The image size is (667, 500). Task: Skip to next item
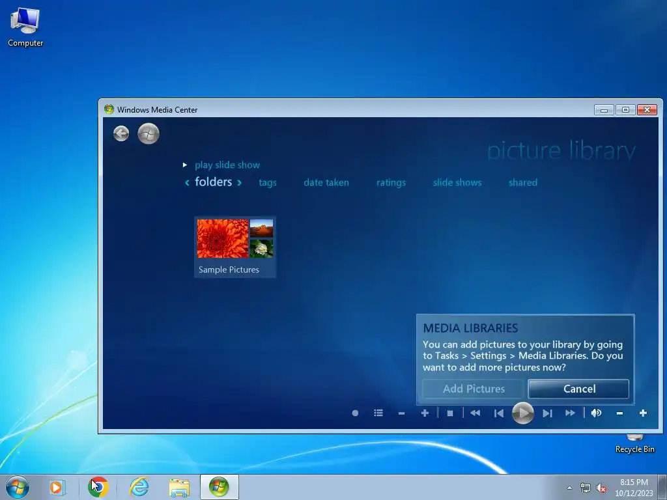[547, 413]
